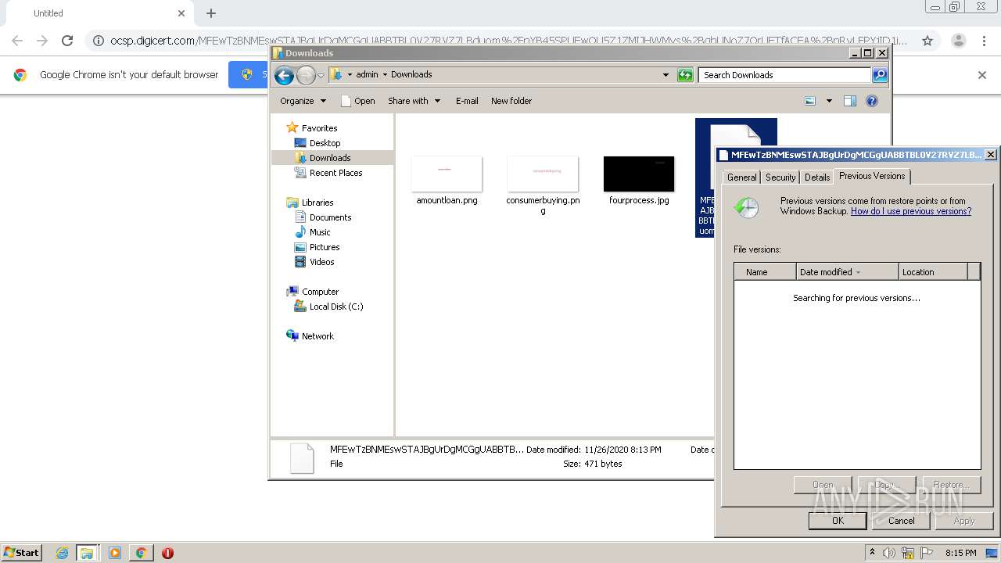1001x563 pixels.
Task: Switch to the Security tab
Action: pos(780,178)
